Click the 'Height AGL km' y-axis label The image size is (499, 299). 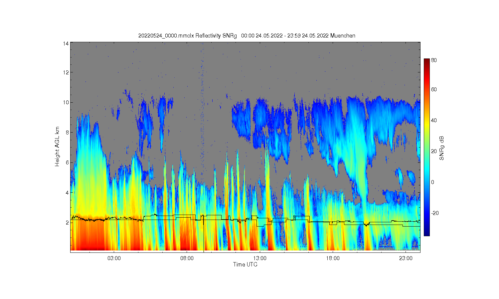[57, 147]
